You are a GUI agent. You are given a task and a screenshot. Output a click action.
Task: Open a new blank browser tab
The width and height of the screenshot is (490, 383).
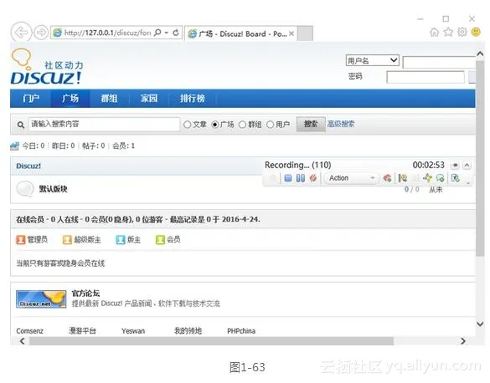click(x=305, y=33)
